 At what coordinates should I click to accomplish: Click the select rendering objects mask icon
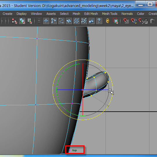click(92, 21)
